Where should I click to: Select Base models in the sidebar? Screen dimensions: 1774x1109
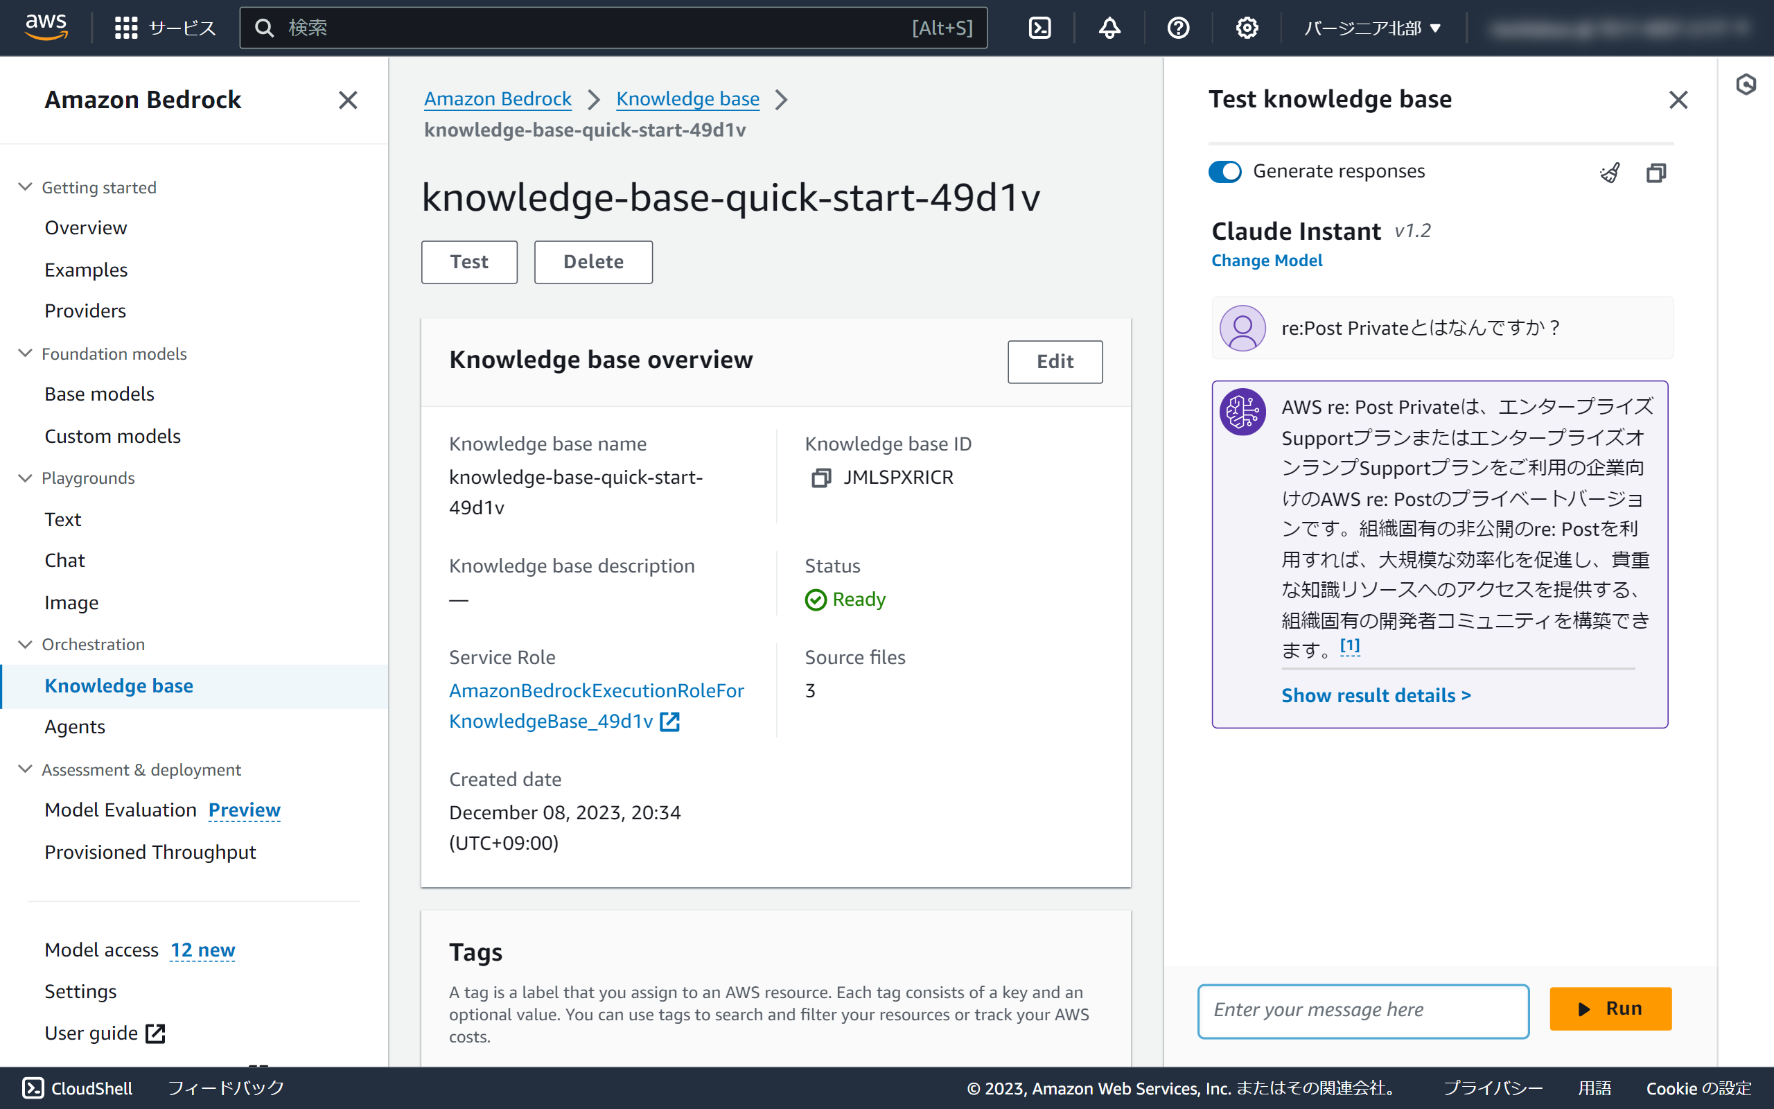click(x=99, y=394)
